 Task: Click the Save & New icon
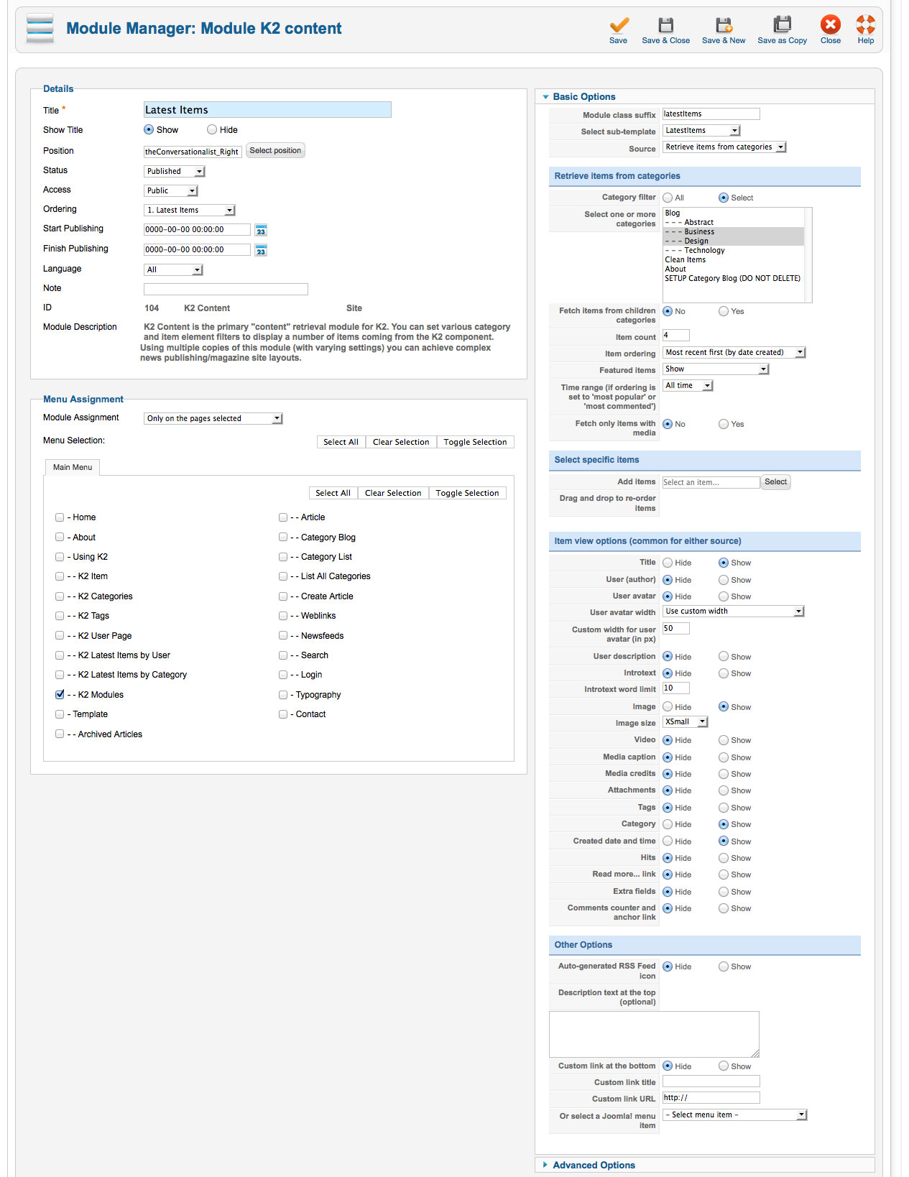click(724, 25)
